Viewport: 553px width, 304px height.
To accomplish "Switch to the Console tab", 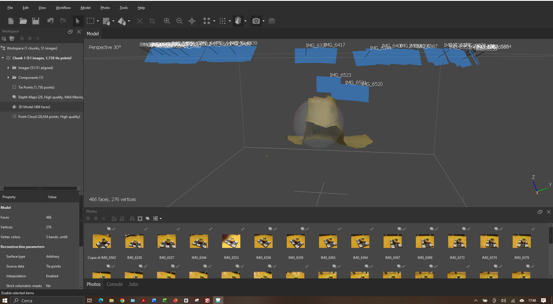I will click(x=114, y=284).
